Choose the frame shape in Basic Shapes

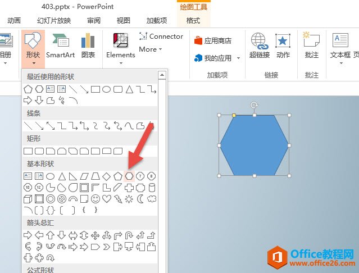coord(84,188)
